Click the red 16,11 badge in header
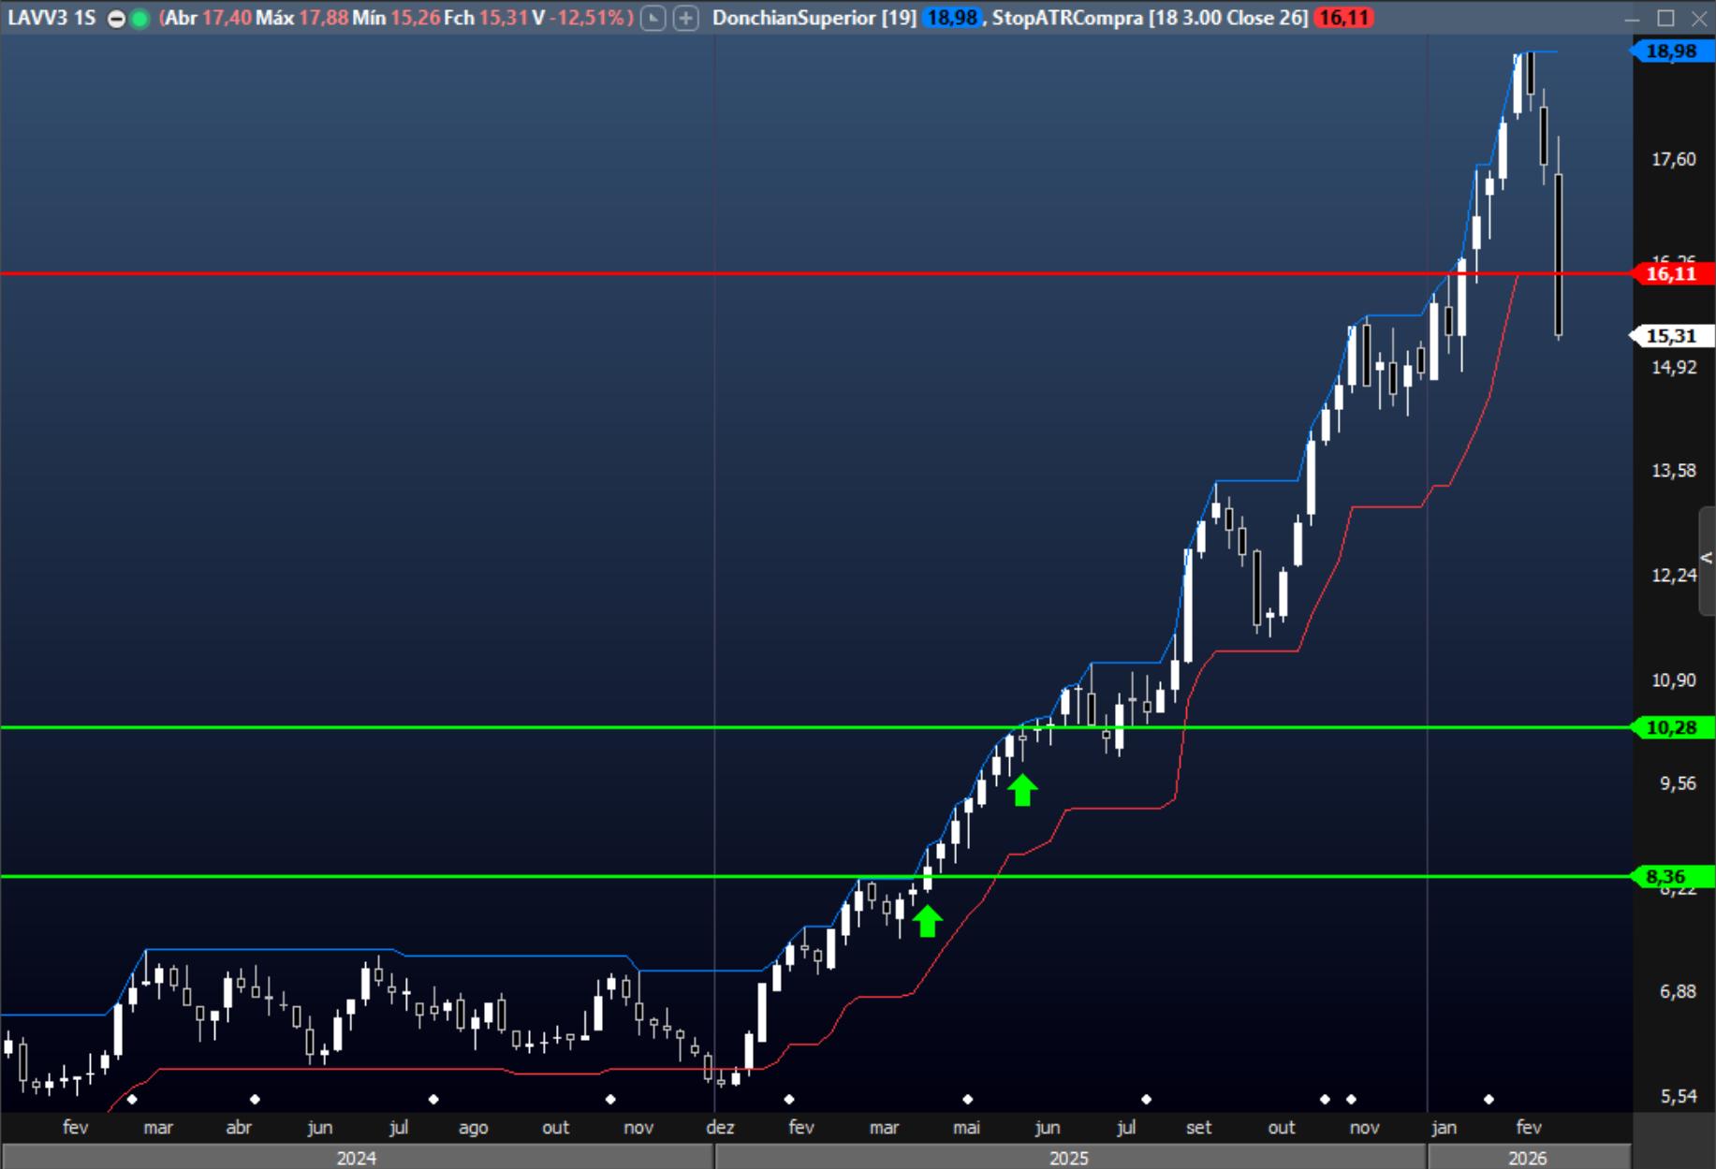1716x1169 pixels. pos(1342,18)
